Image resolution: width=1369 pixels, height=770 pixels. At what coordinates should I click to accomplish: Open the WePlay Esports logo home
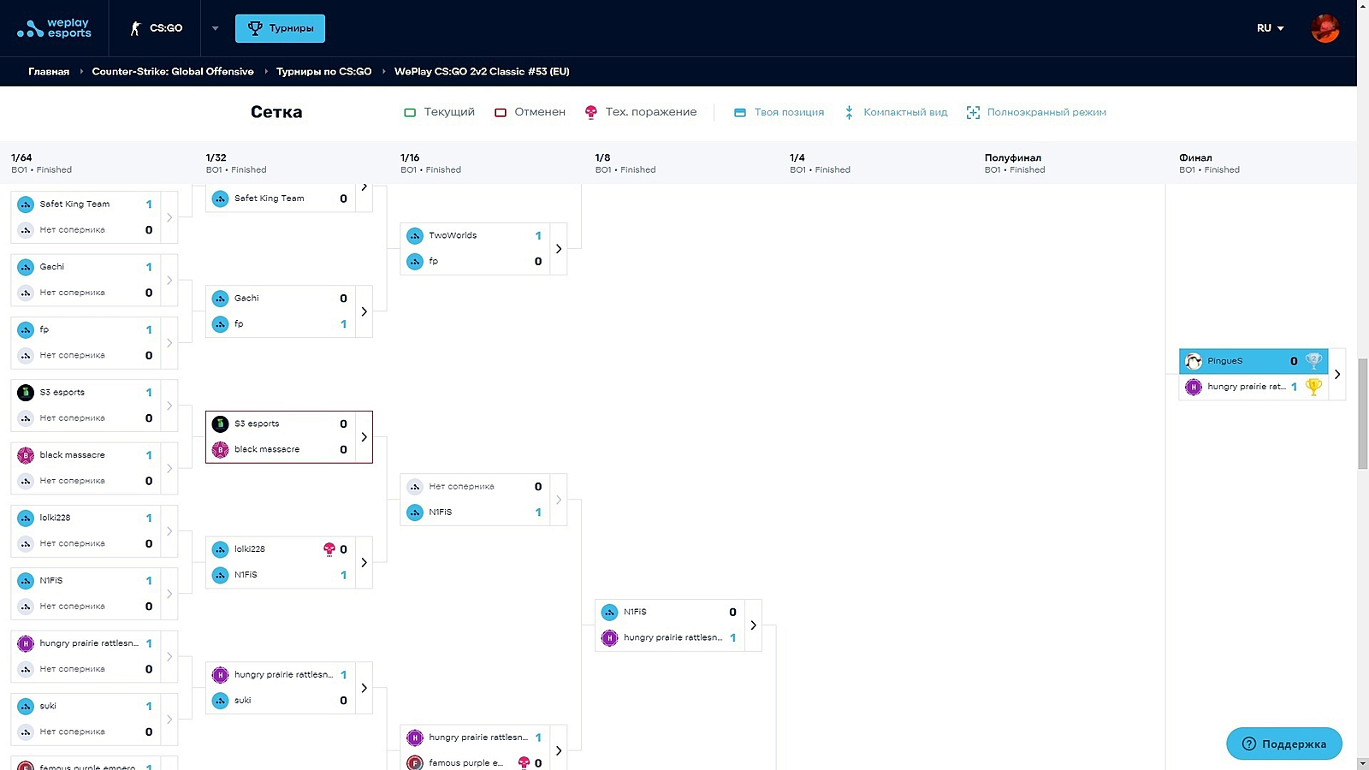[x=54, y=28]
